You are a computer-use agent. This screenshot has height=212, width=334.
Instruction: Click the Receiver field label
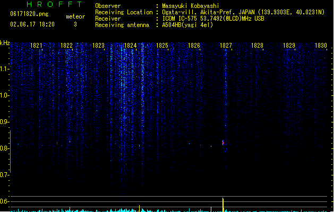pos(108,19)
